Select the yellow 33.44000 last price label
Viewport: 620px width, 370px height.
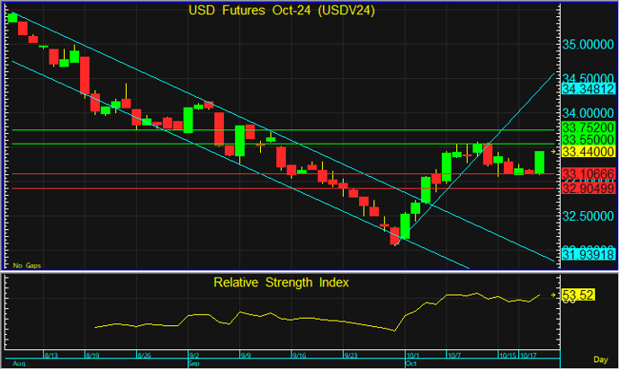[589, 152]
